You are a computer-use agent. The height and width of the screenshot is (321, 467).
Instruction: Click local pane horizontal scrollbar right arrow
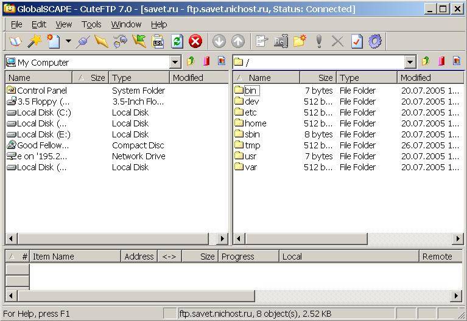222,238
